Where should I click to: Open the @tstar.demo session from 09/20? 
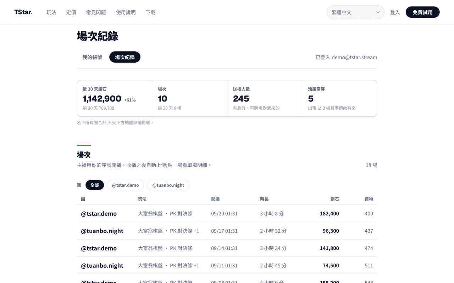[x=227, y=213]
